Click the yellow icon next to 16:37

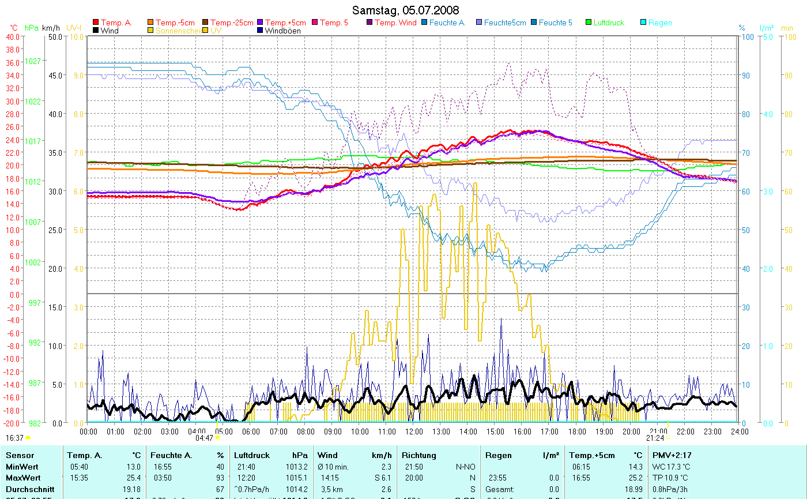pos(28,438)
